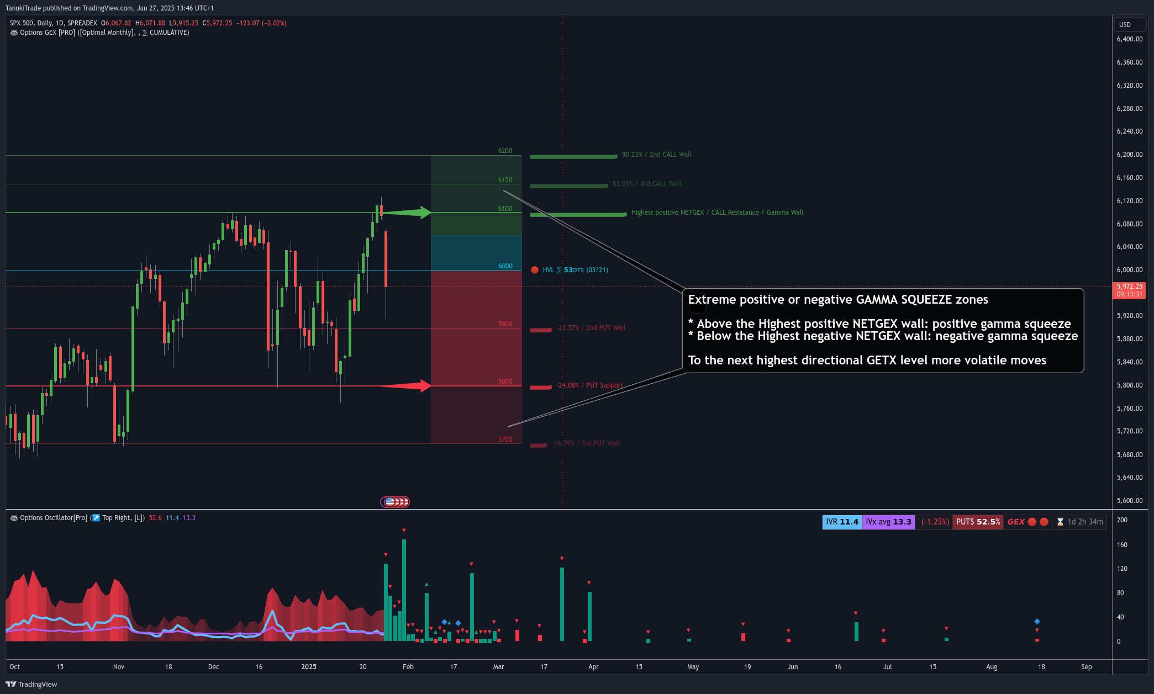The height and width of the screenshot is (694, 1154).
Task: Click the 6100 strike level label
Action: click(505, 209)
